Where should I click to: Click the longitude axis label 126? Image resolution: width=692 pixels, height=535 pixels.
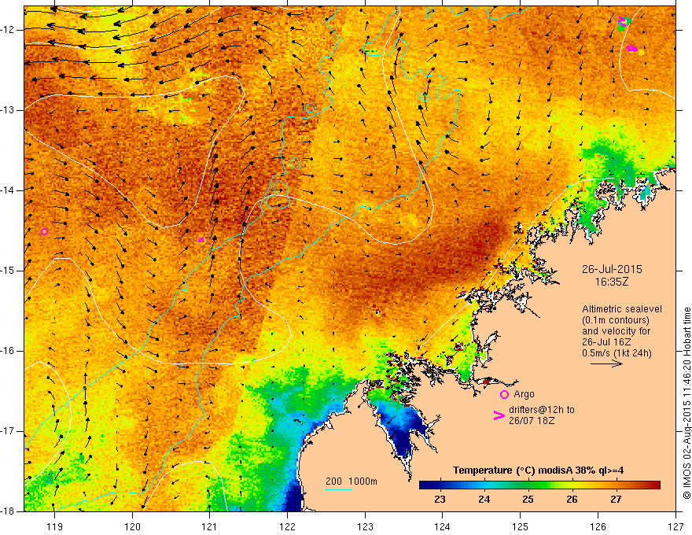tap(598, 526)
